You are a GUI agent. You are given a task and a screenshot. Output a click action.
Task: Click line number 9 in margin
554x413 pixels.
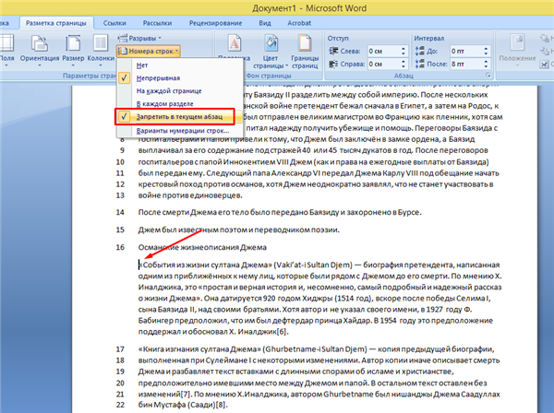pos(122,150)
